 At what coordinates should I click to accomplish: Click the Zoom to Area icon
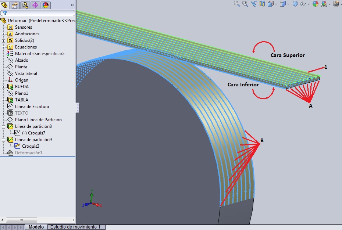245,4
